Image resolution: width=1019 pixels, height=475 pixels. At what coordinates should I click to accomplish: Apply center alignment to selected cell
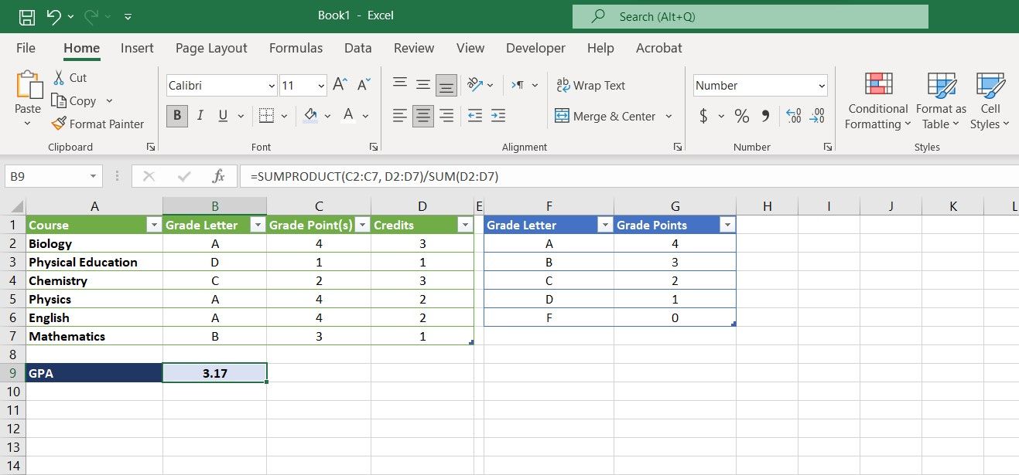click(422, 115)
